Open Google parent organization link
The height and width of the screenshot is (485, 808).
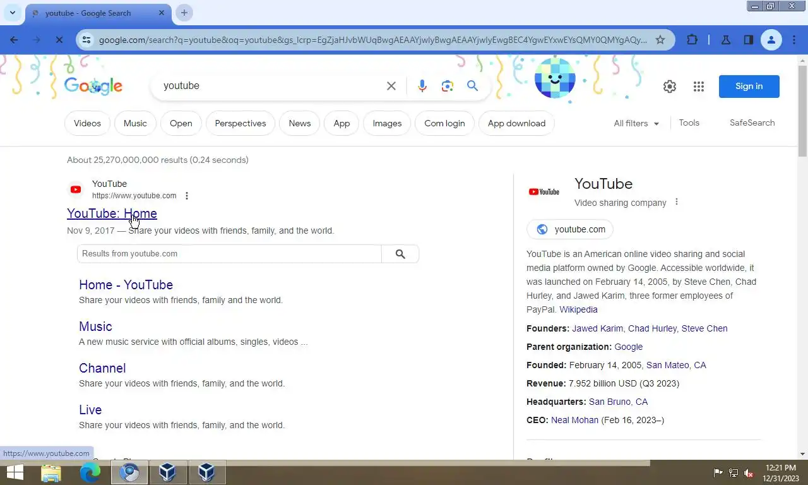629,347
